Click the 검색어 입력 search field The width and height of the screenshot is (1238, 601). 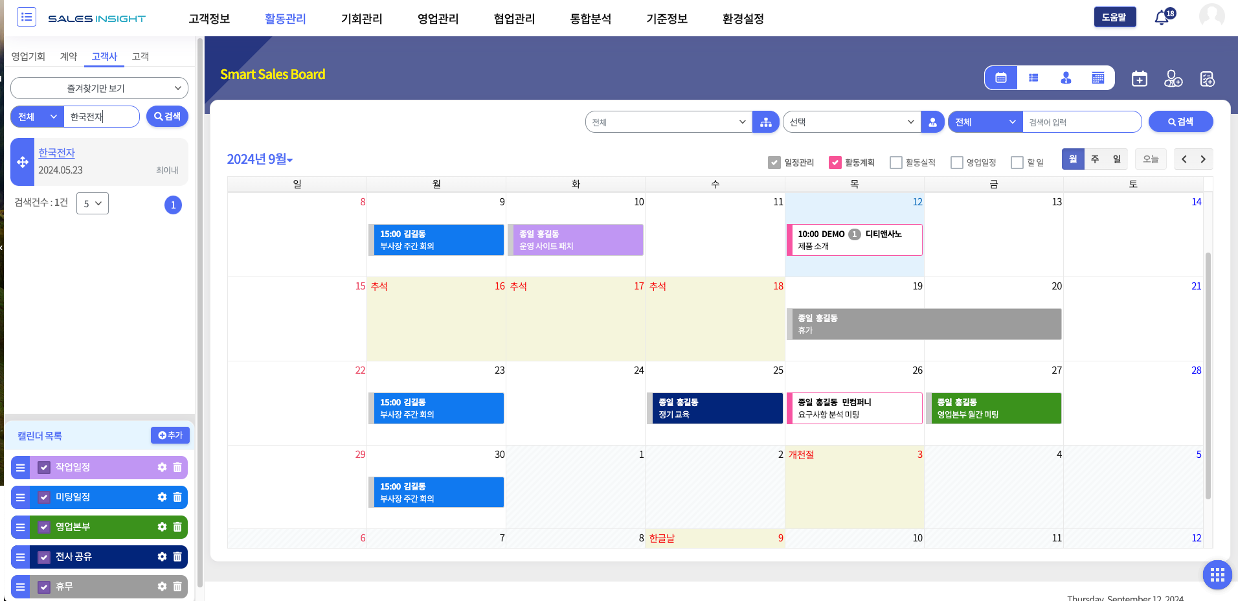point(1080,122)
